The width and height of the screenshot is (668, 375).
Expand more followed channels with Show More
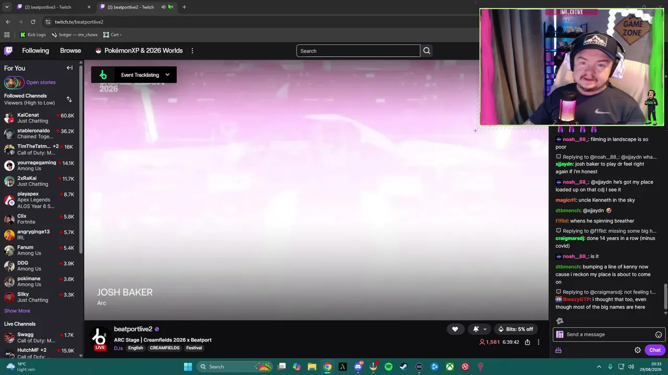17,311
